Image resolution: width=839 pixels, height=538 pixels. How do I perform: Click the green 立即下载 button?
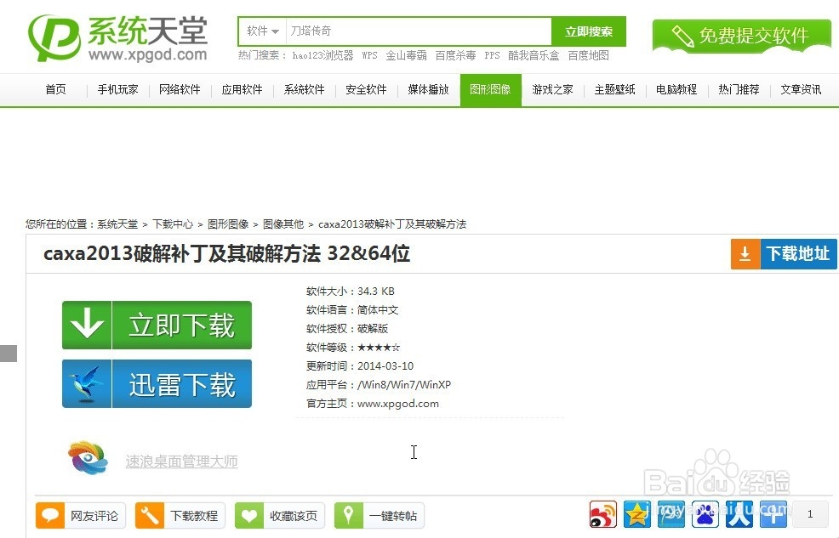157,325
